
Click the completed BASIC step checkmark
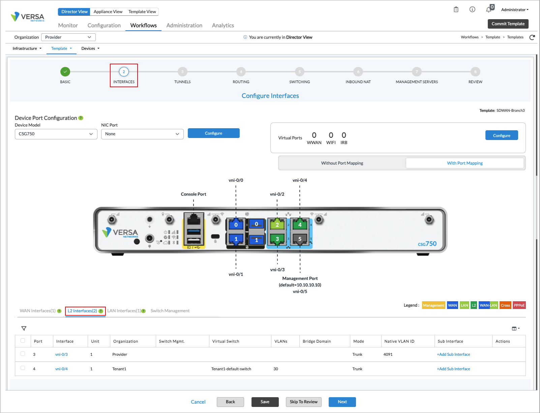[x=65, y=72]
